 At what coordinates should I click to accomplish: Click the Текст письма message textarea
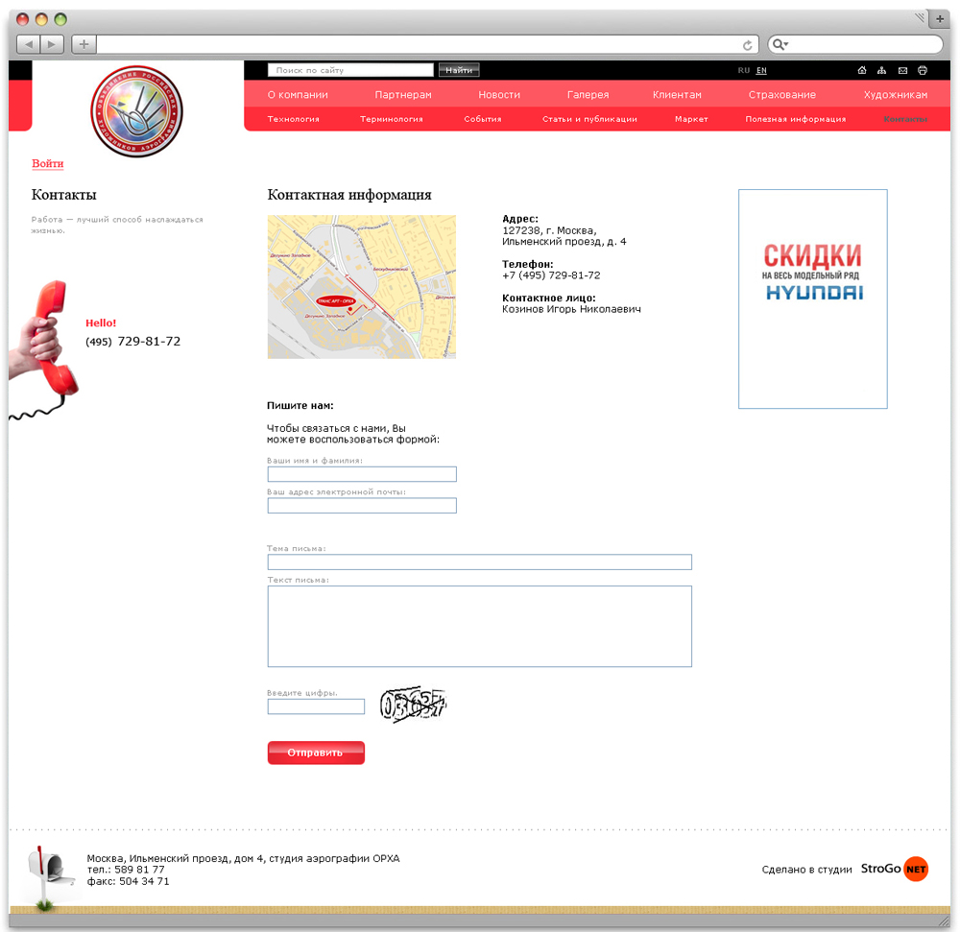pos(479,626)
